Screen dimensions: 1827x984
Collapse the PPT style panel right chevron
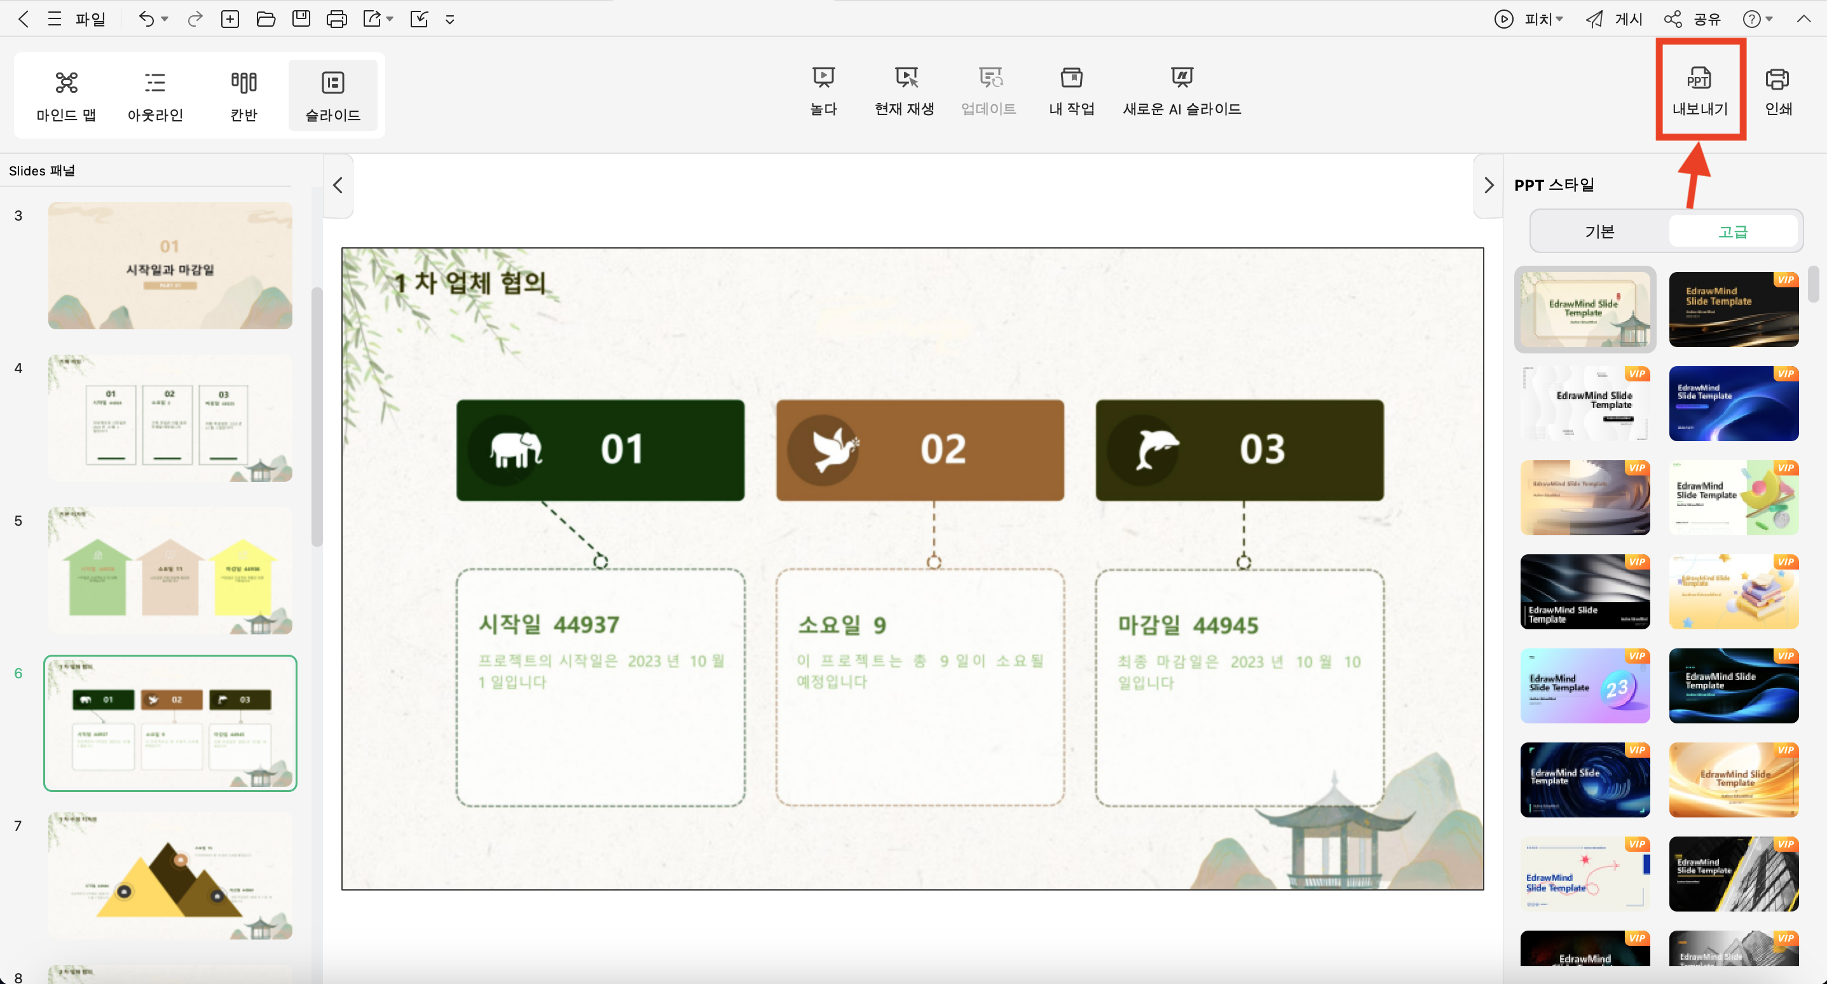pyautogui.click(x=1489, y=185)
